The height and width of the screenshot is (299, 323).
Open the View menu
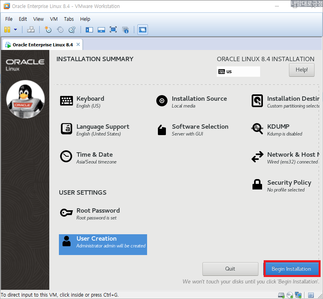(38, 19)
